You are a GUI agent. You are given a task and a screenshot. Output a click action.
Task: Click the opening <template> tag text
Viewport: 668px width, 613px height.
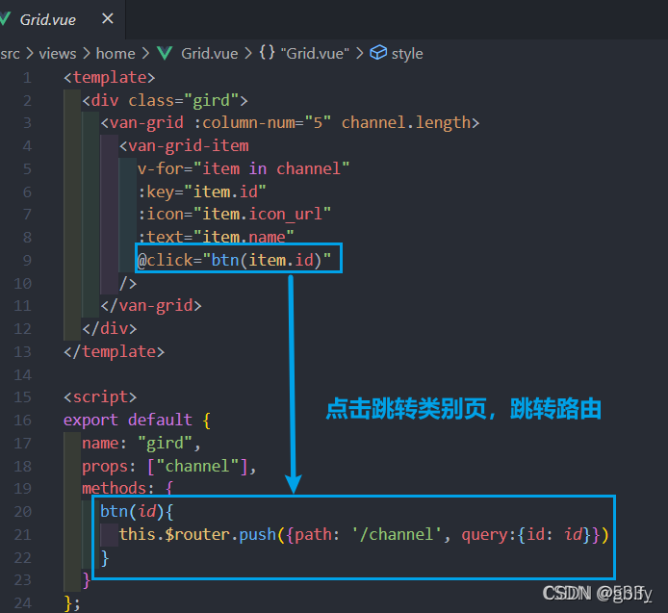(110, 78)
